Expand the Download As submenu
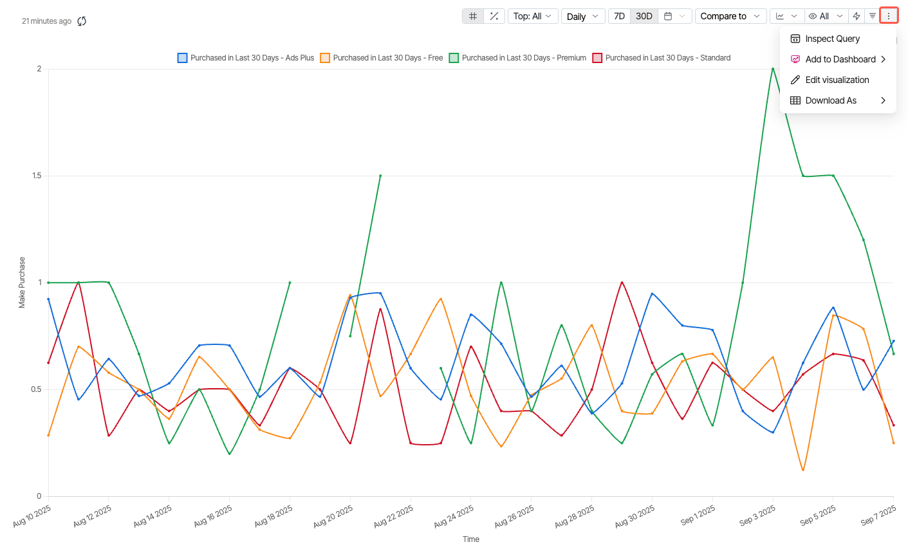This screenshot has height=558, width=908. [x=837, y=100]
